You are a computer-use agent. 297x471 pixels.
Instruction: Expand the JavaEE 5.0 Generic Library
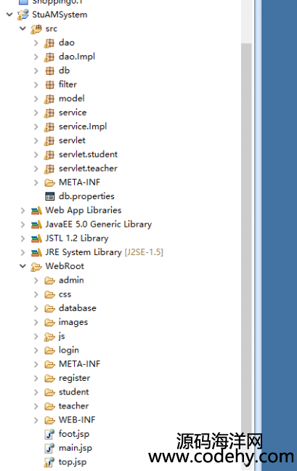[23, 225]
